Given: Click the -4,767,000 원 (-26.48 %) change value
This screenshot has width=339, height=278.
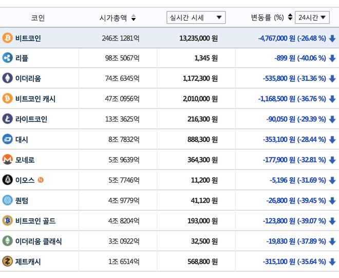Looking at the screenshot, I should tap(292, 38).
